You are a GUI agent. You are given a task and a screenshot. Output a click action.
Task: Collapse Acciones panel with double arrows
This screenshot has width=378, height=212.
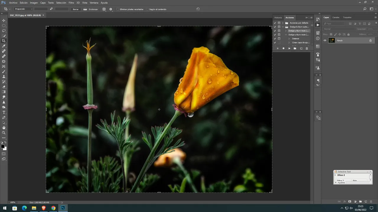click(307, 18)
